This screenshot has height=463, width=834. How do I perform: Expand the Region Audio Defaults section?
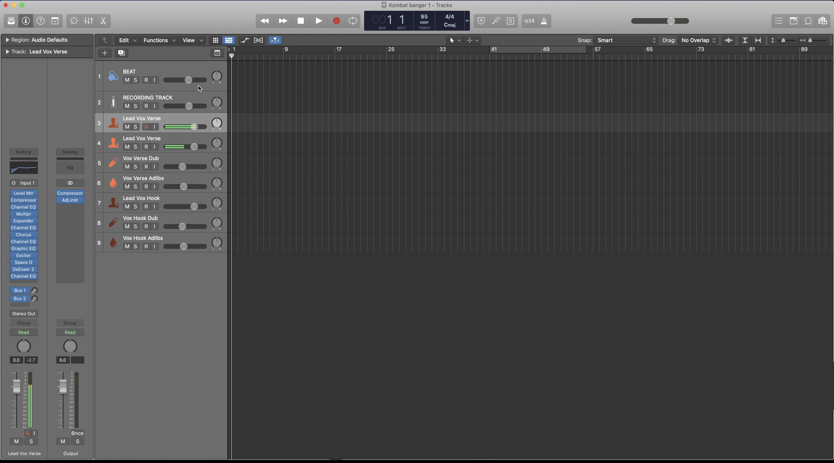(7, 40)
